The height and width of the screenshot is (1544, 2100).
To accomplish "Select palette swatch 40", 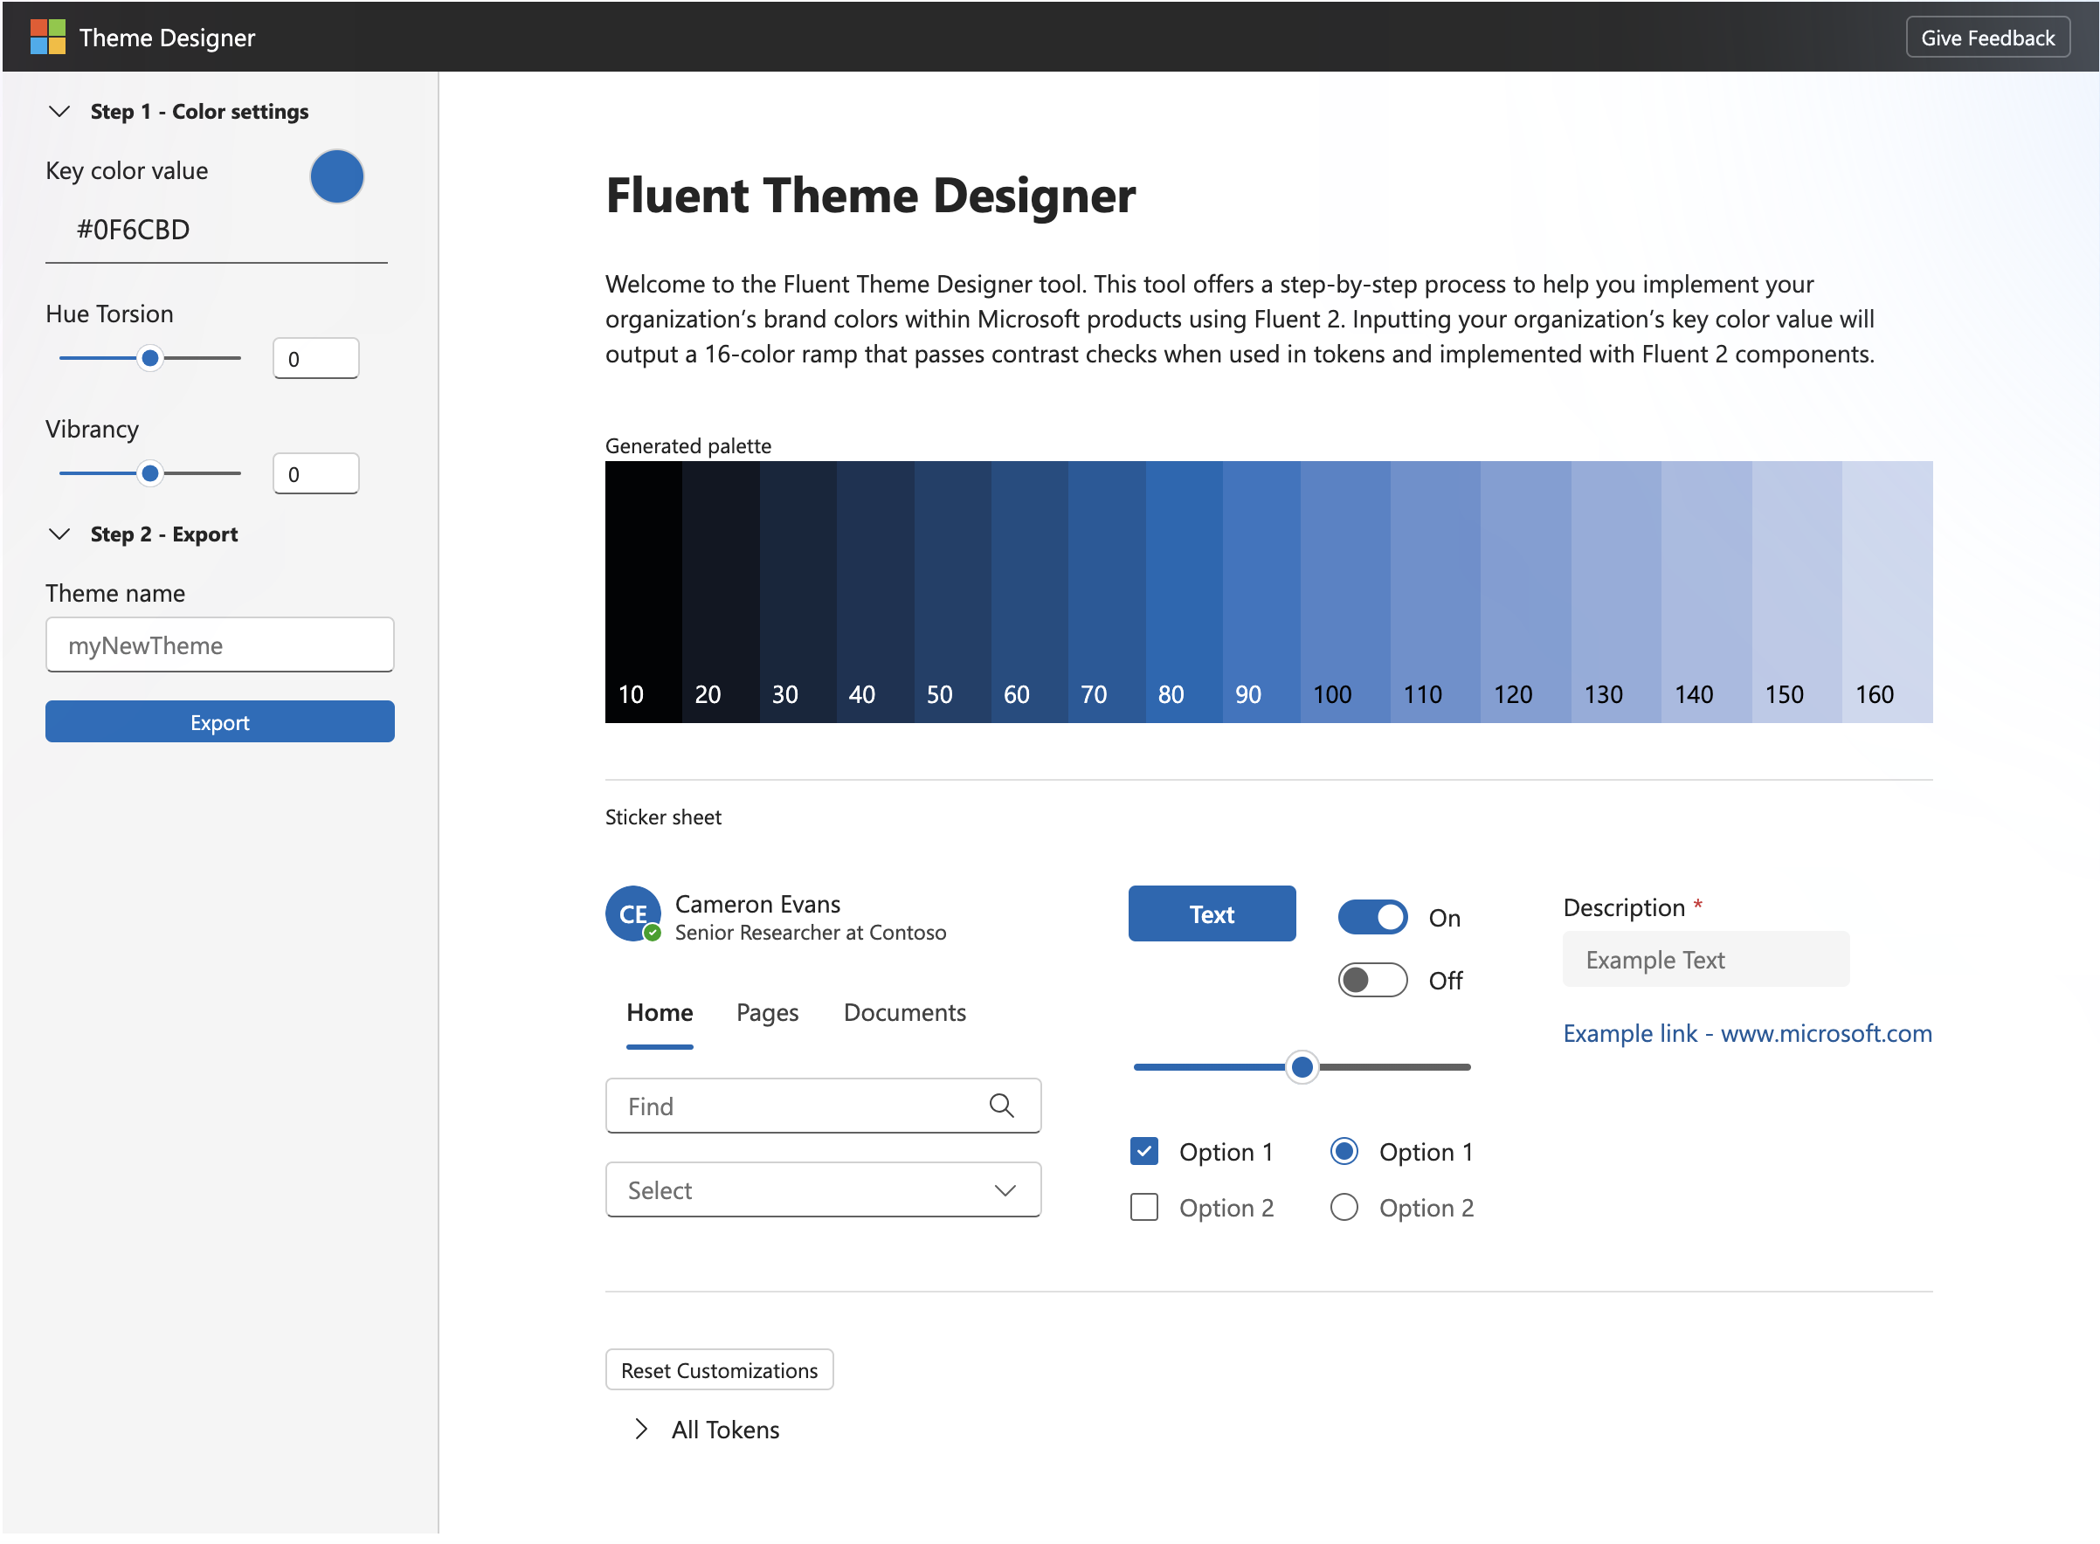I will 875,591.
